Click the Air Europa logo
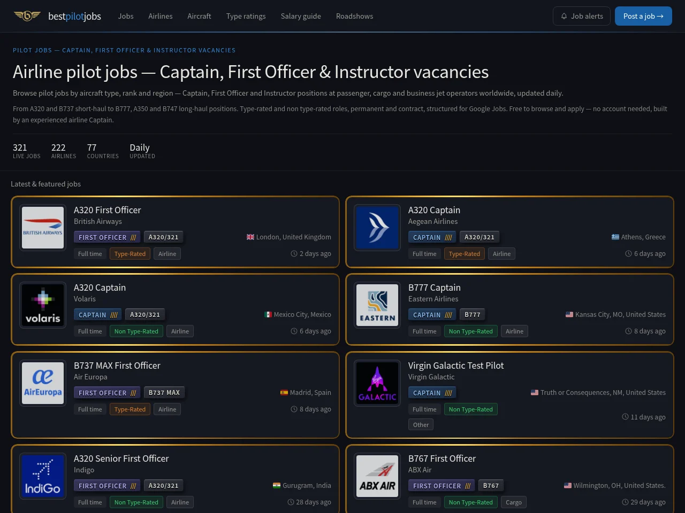 [x=43, y=383]
